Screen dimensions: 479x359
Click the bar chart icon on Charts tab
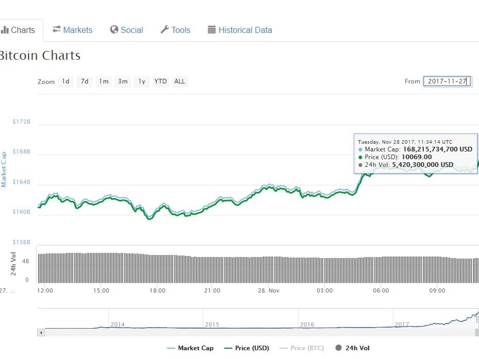(x=5, y=29)
